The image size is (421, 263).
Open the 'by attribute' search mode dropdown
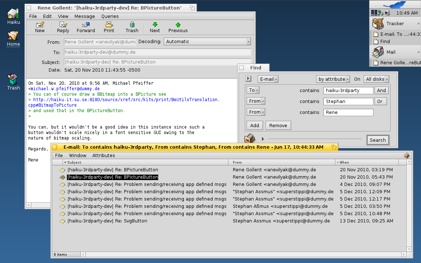coord(333,79)
